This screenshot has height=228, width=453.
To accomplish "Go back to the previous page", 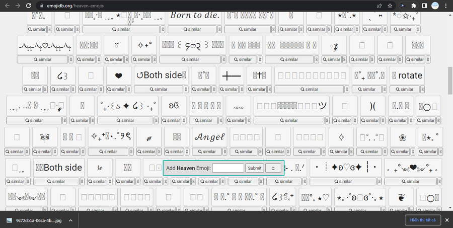I will (7, 6).
